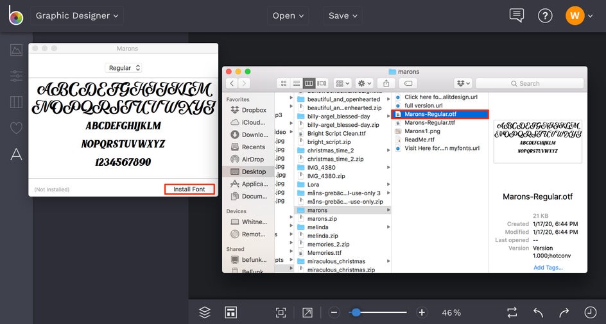Screen dimensions: 606x324
Task: Click the resize canvas arrow icon
Action: pyautogui.click(x=307, y=312)
